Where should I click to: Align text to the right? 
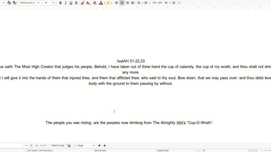pyautogui.click(x=127, y=3)
